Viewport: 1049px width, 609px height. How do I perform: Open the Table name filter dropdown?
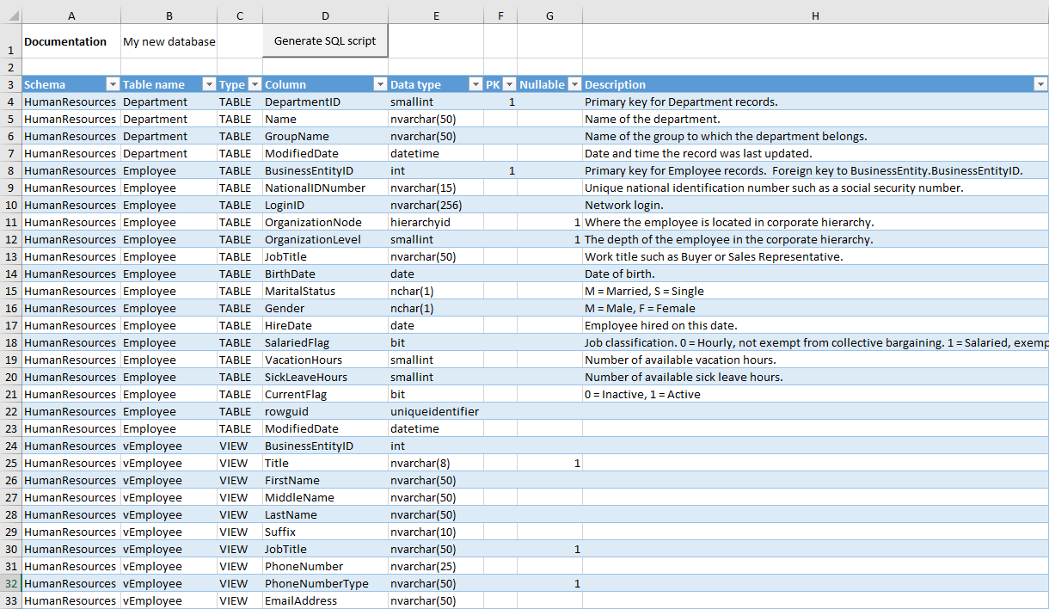pyautogui.click(x=210, y=84)
